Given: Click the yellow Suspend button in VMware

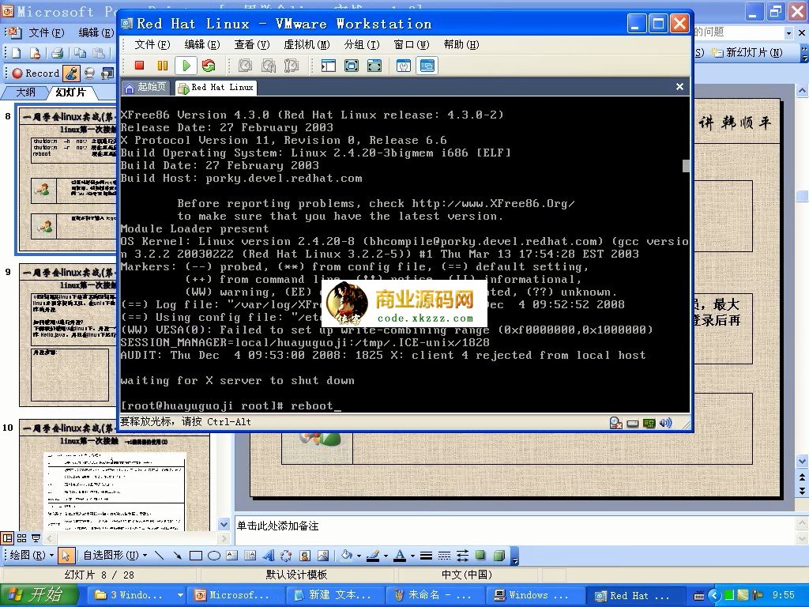Looking at the screenshot, I should [x=163, y=66].
